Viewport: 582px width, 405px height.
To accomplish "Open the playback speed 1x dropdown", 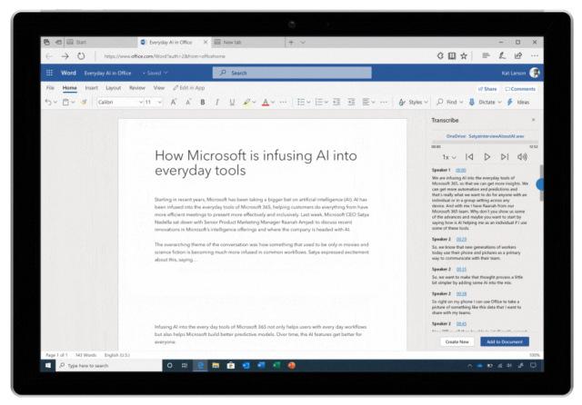I will coord(449,157).
